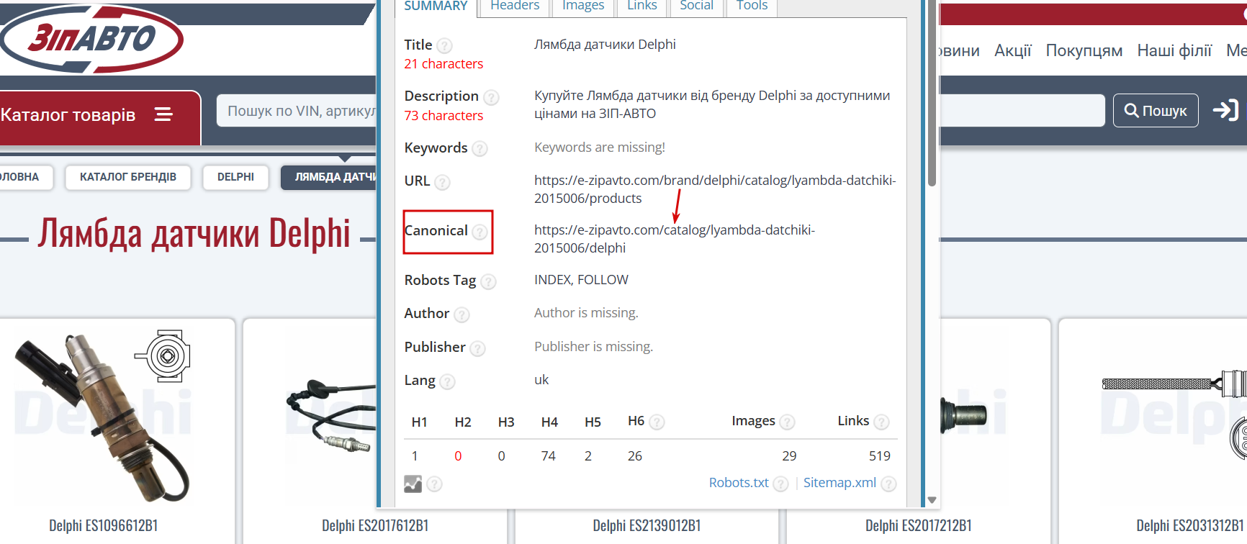Click the H4 count value 74
The height and width of the screenshot is (544, 1247).
coord(548,456)
